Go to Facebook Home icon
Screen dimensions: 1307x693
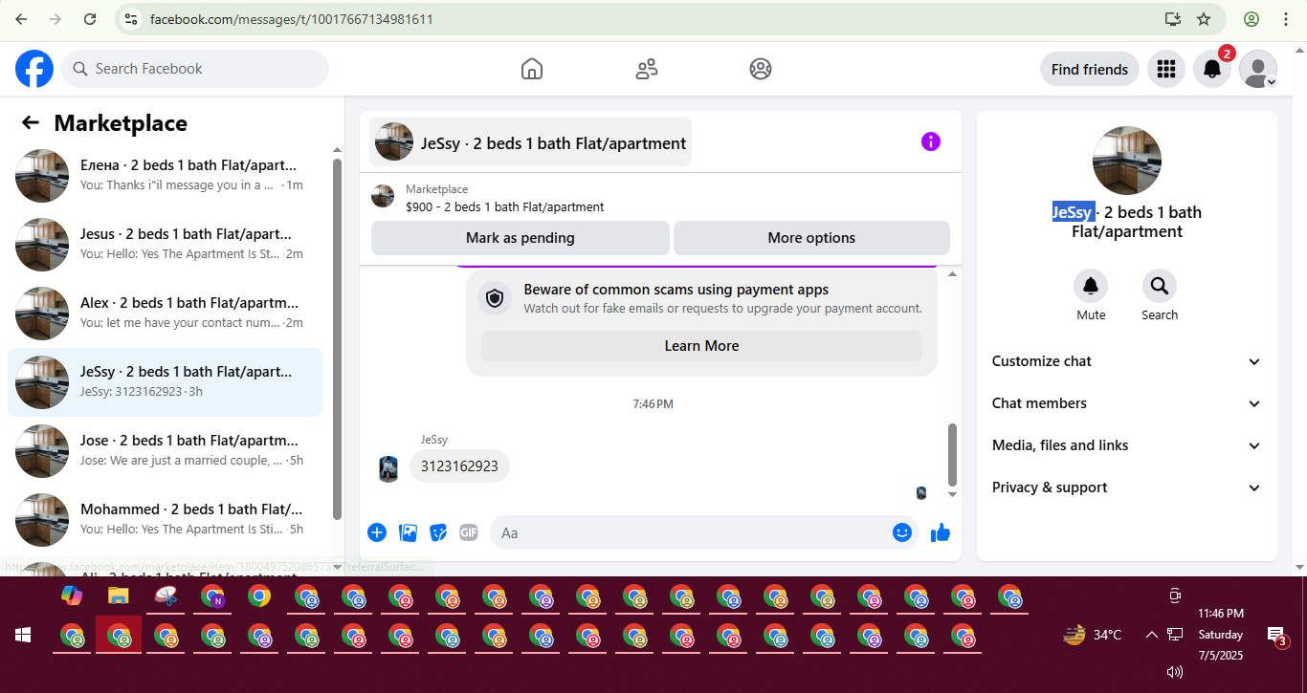pyautogui.click(x=532, y=69)
